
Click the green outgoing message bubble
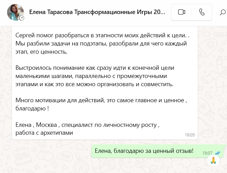(x=144, y=150)
